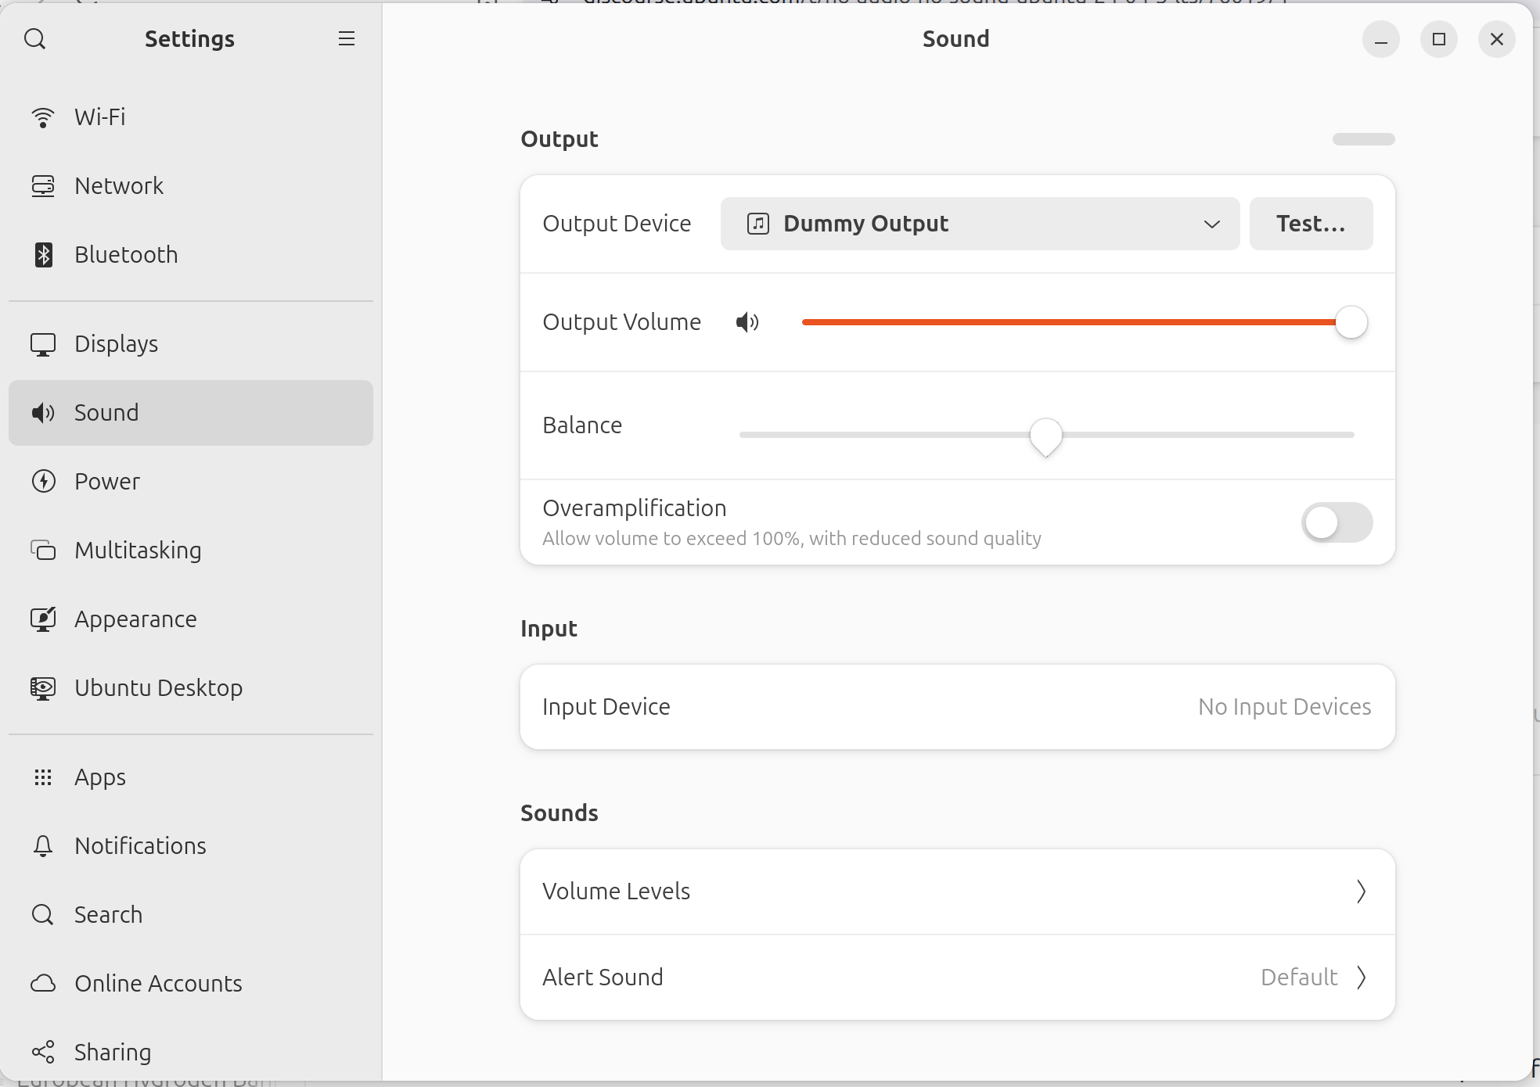Image resolution: width=1540 pixels, height=1087 pixels.
Task: Click the output volume speaker icon
Action: point(747,322)
